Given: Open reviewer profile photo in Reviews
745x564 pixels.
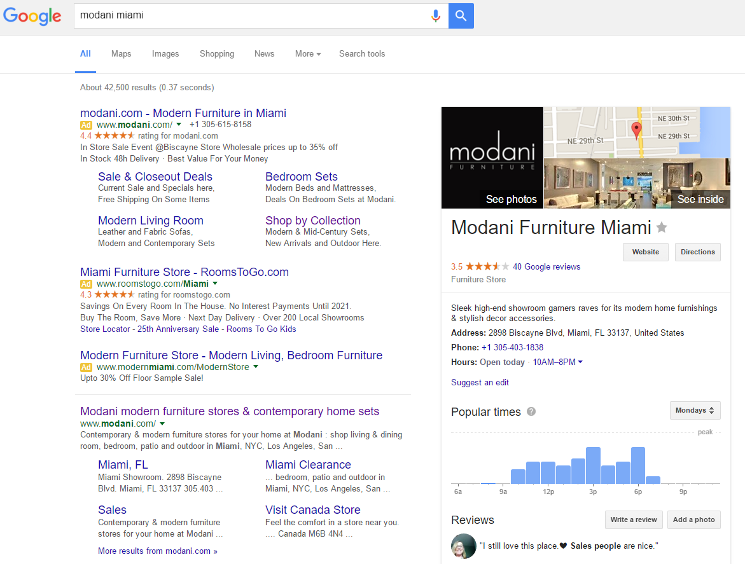Looking at the screenshot, I should point(463,546).
